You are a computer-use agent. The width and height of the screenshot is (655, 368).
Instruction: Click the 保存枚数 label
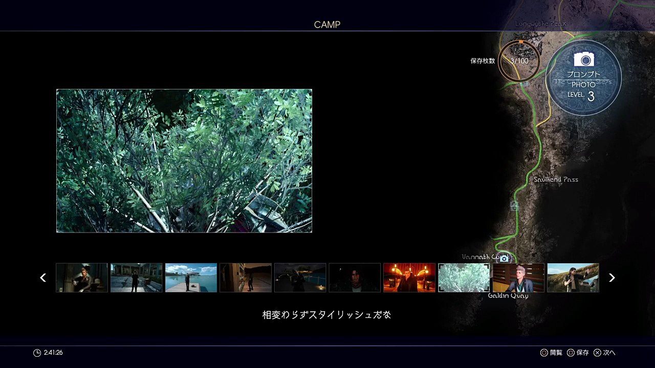[483, 61]
